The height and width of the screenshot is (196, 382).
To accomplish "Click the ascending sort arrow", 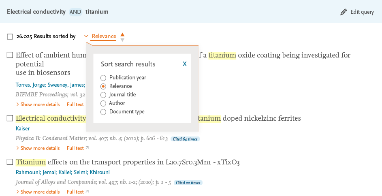I will pos(122,34).
